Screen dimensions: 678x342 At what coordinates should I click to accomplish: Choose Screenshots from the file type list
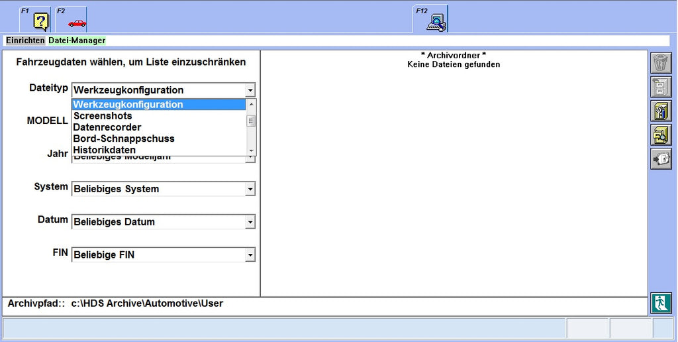(159, 116)
